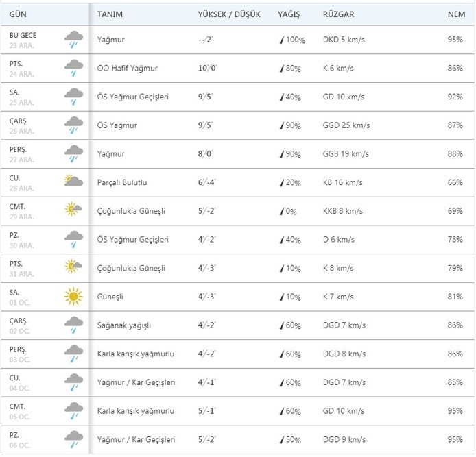The height and width of the screenshot is (457, 476).
Task: Select the Karla karışık yağmurlu row for CMT. 05 OC.
Action: pyautogui.click(x=136, y=410)
